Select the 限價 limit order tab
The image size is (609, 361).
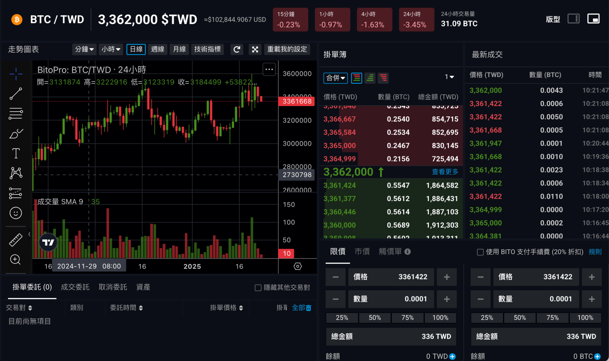[x=338, y=252]
